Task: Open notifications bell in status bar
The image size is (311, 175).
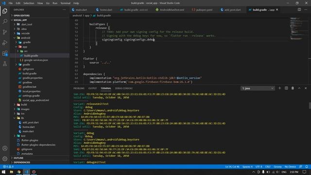Action: (307, 167)
